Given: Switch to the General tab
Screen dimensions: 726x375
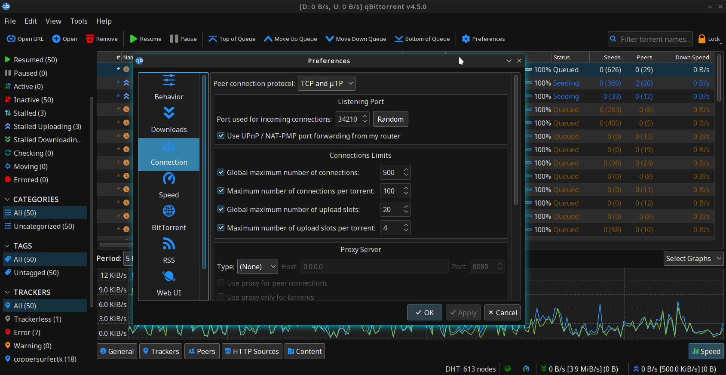Looking at the screenshot, I should coord(117,351).
